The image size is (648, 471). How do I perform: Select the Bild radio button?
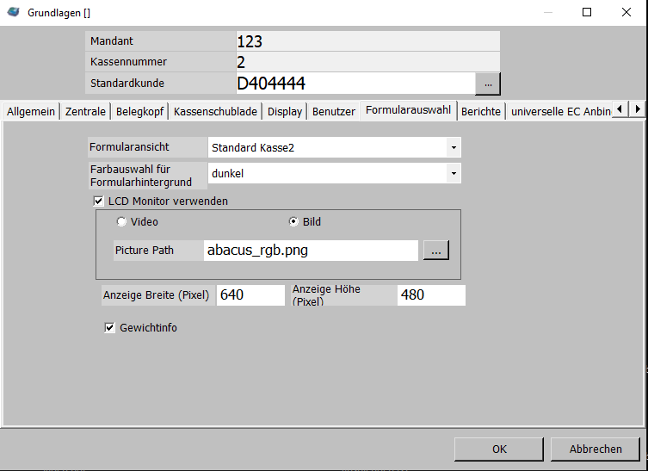point(293,221)
